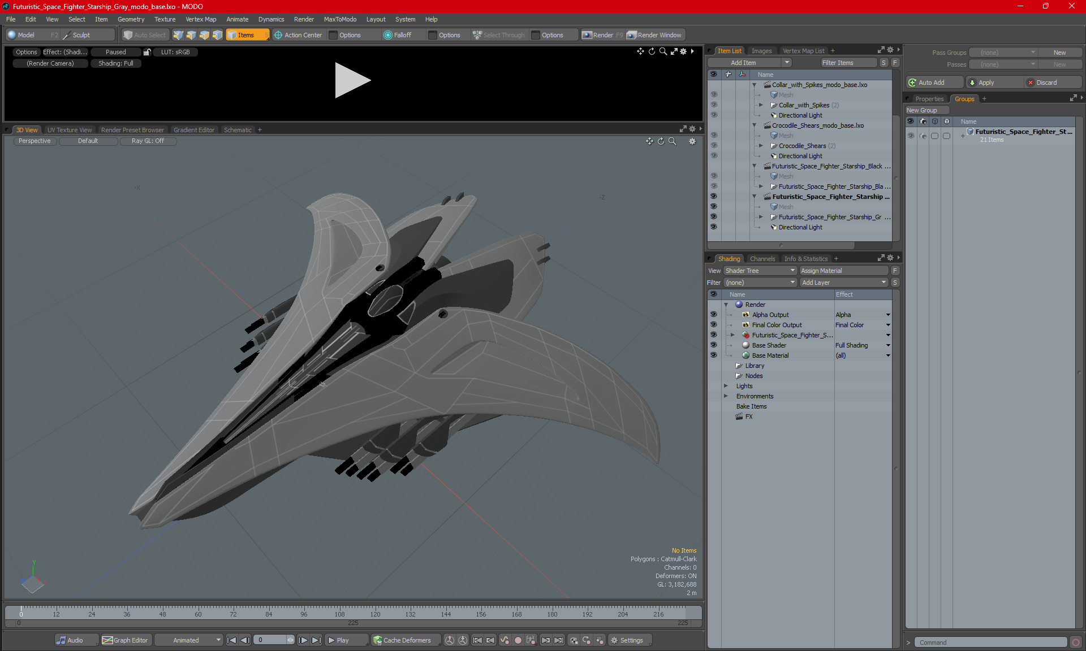Open the Vertex Map menu
The height and width of the screenshot is (651, 1086).
201,19
